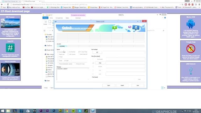This screenshot has width=201, height=113.
Task: Launch Premiere Pro from the taskbar
Action: click(41, 111)
